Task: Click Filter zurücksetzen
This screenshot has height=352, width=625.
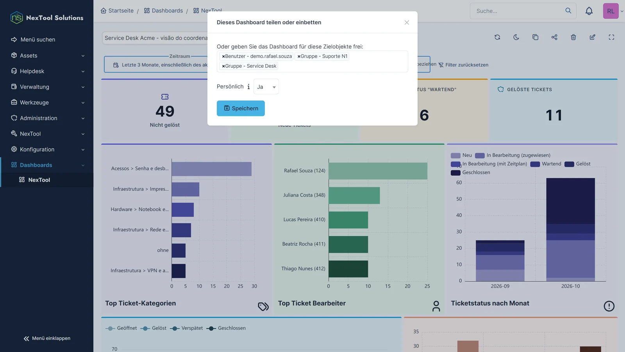Action: [x=463, y=65]
